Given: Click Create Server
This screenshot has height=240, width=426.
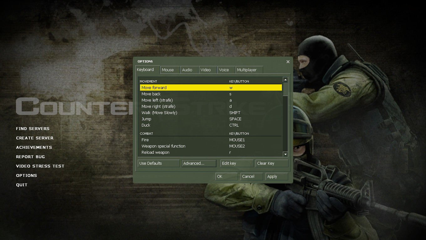Looking at the screenshot, I should (34, 138).
